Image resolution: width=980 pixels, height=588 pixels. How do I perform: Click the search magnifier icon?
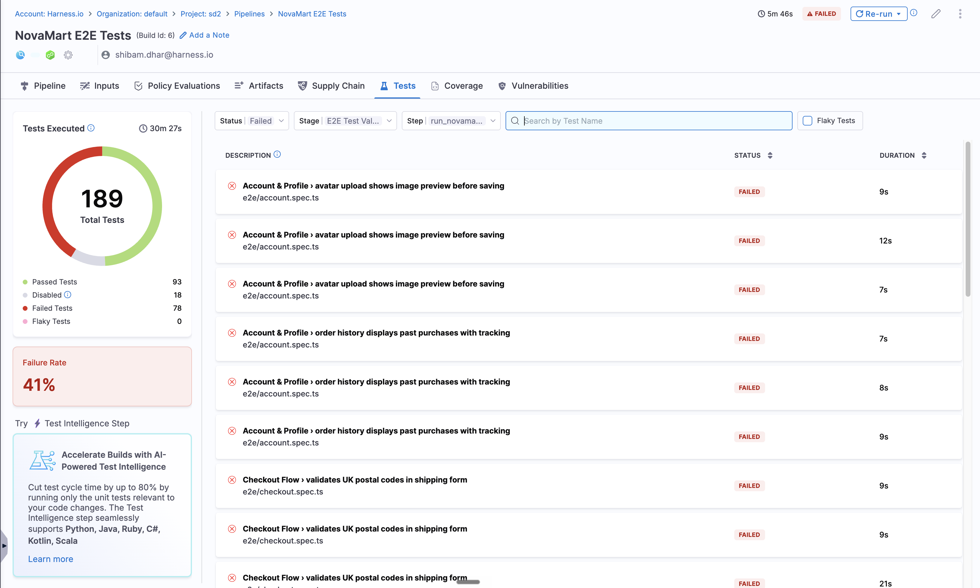(x=515, y=121)
